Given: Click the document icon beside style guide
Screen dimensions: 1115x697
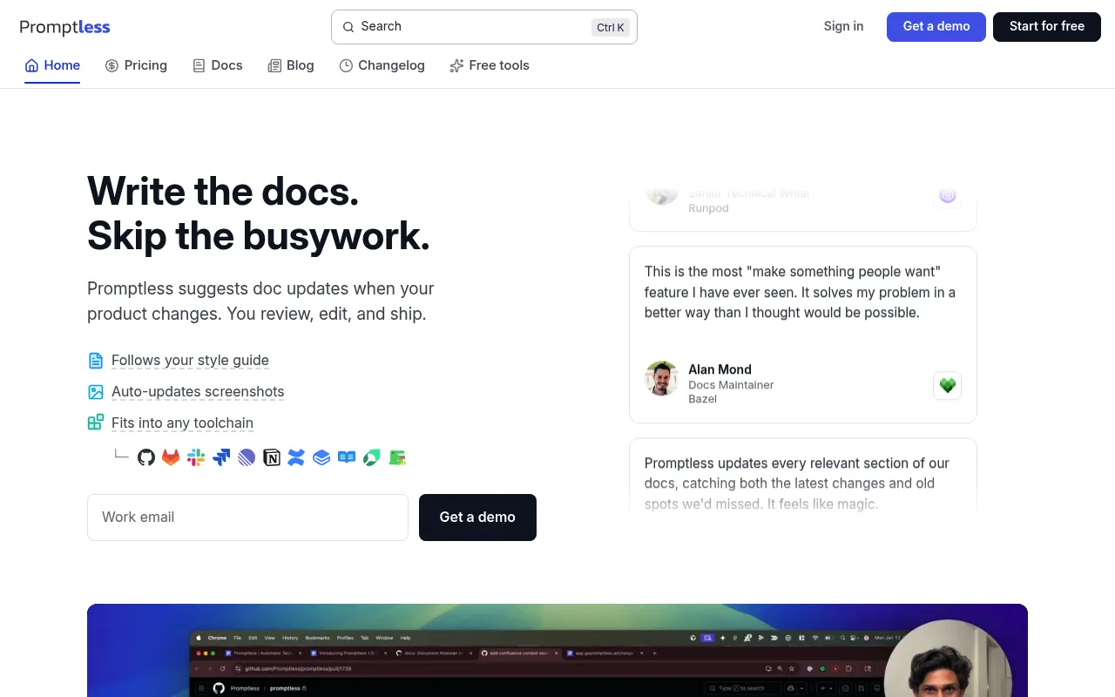Looking at the screenshot, I should point(96,361).
